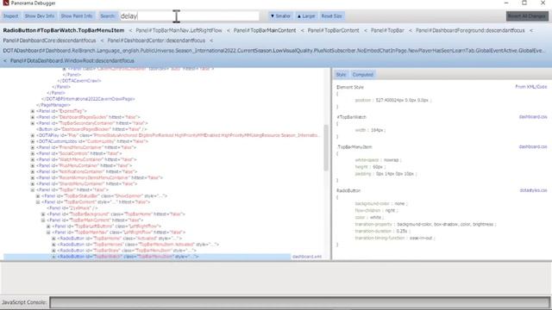Expand the TopBarStatusBar panel node
552x310 pixels.
(x=38, y=196)
